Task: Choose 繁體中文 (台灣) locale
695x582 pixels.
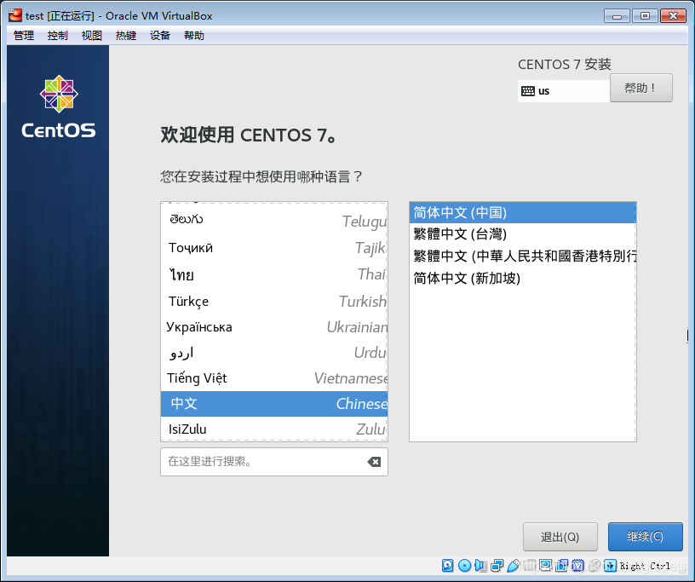Action: [x=523, y=233]
